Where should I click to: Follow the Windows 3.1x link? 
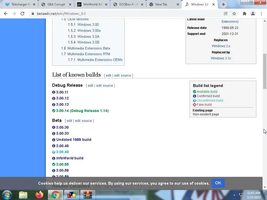(x=221, y=58)
